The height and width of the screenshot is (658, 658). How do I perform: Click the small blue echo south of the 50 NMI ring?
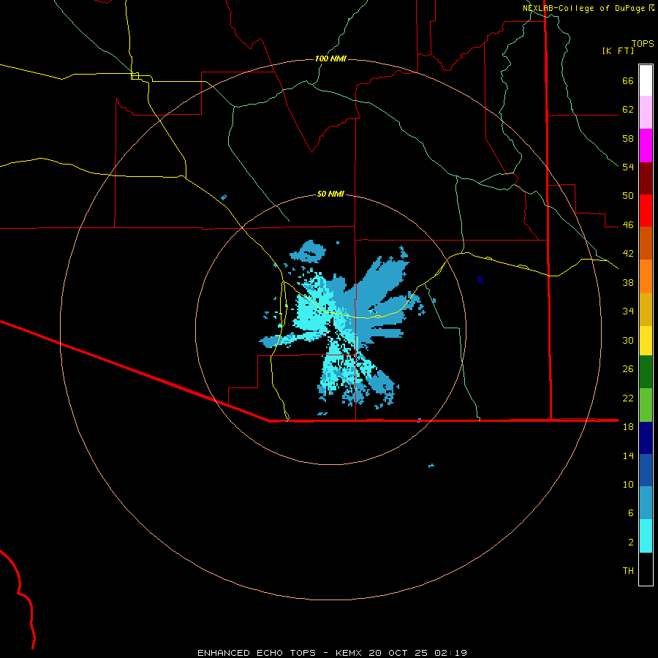point(431,466)
